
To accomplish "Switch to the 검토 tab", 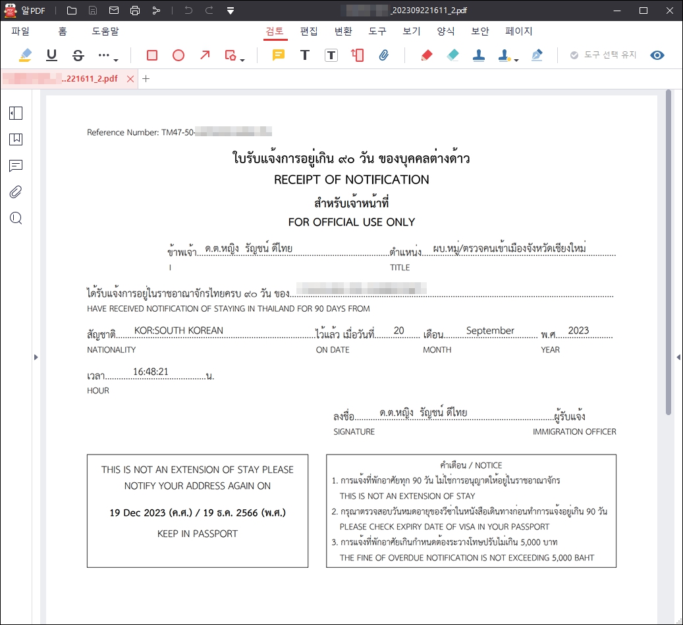I will (x=275, y=32).
